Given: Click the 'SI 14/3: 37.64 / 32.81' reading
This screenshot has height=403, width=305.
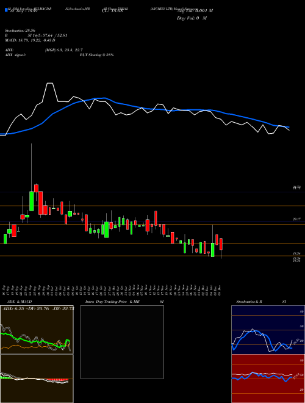Looking at the screenshot, I should (48, 35).
